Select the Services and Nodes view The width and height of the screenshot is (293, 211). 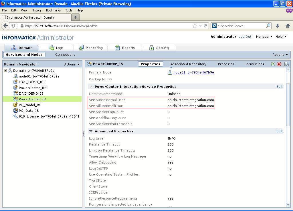click(x=24, y=55)
